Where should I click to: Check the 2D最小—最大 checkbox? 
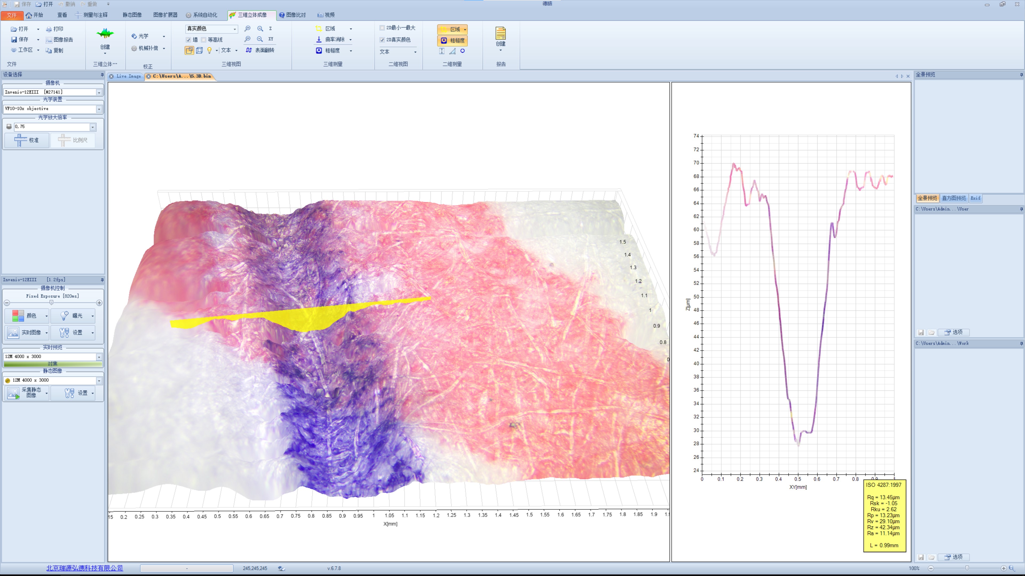382,28
